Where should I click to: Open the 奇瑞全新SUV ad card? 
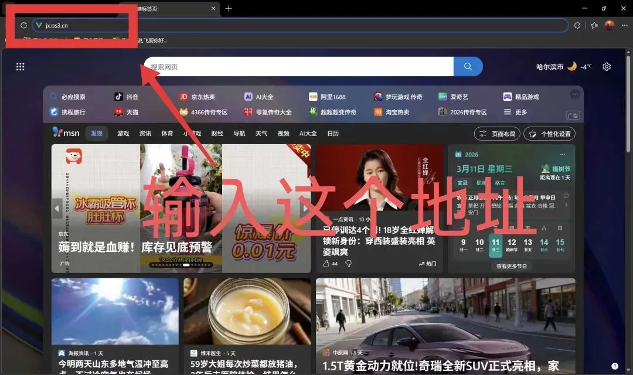(445, 326)
